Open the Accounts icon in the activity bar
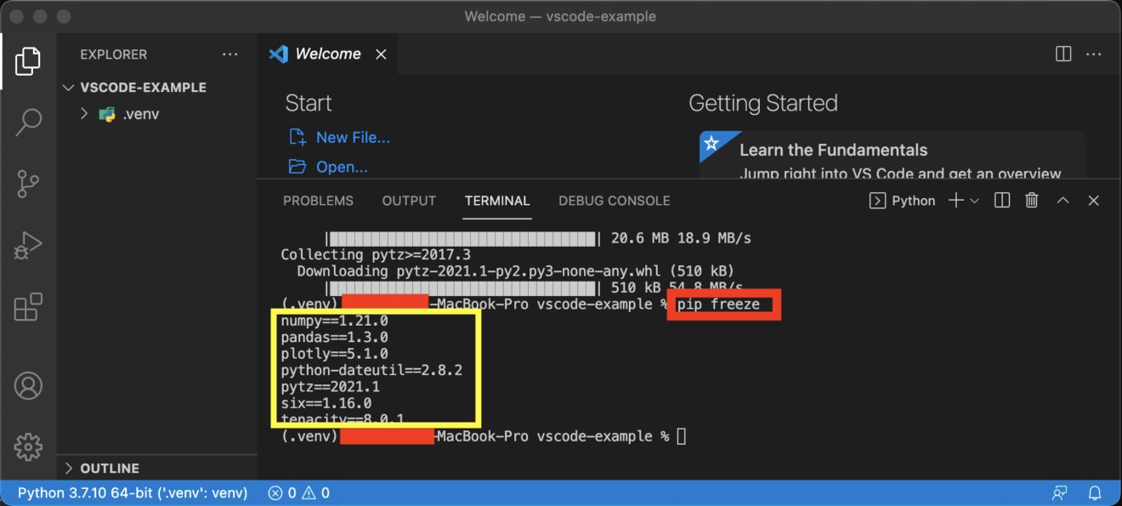This screenshot has height=506, width=1122. 28,385
